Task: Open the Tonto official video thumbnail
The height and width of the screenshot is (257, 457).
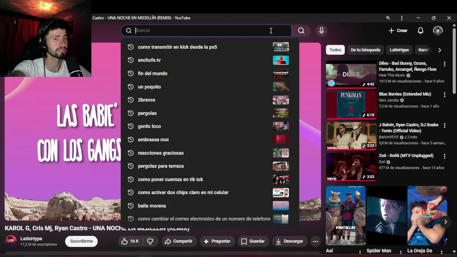Action: tap(351, 136)
